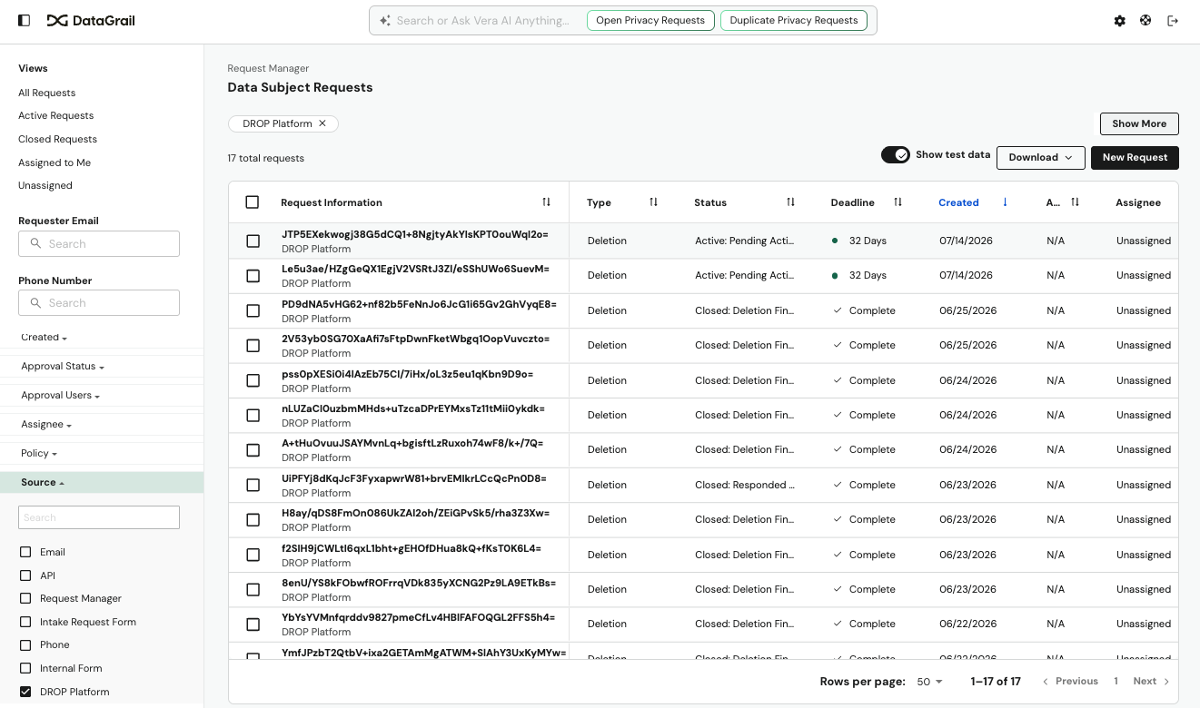Click Request Manager breadcrumb

[x=268, y=68]
